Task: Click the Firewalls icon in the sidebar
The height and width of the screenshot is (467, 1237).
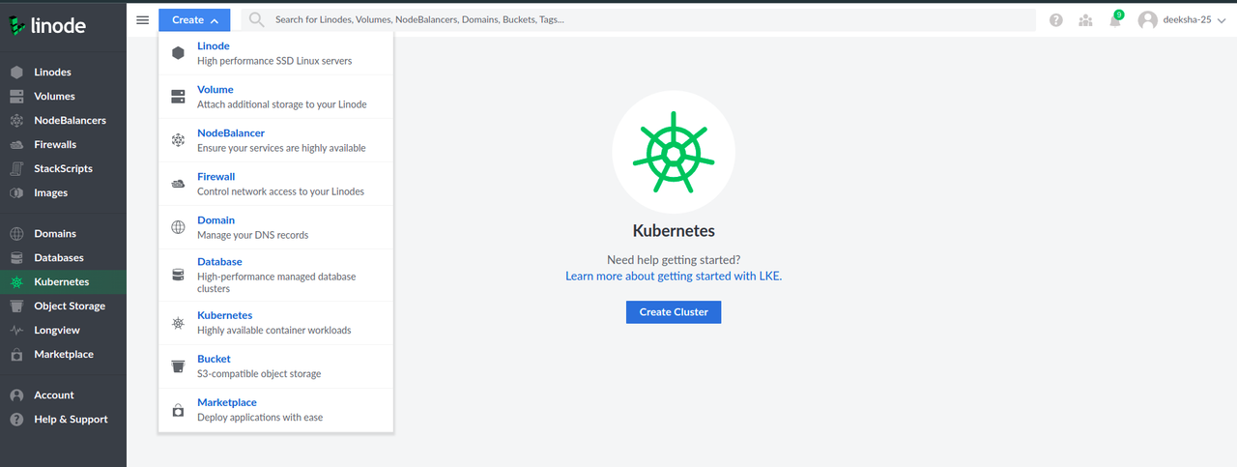Action: tap(16, 145)
